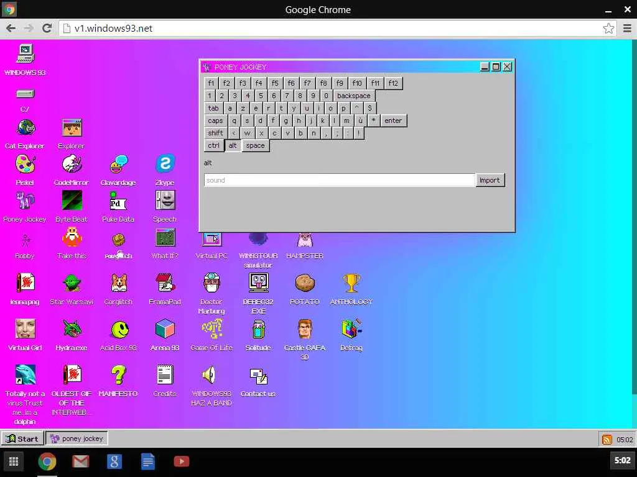Open the Windows 93 Start menu

tap(22, 439)
